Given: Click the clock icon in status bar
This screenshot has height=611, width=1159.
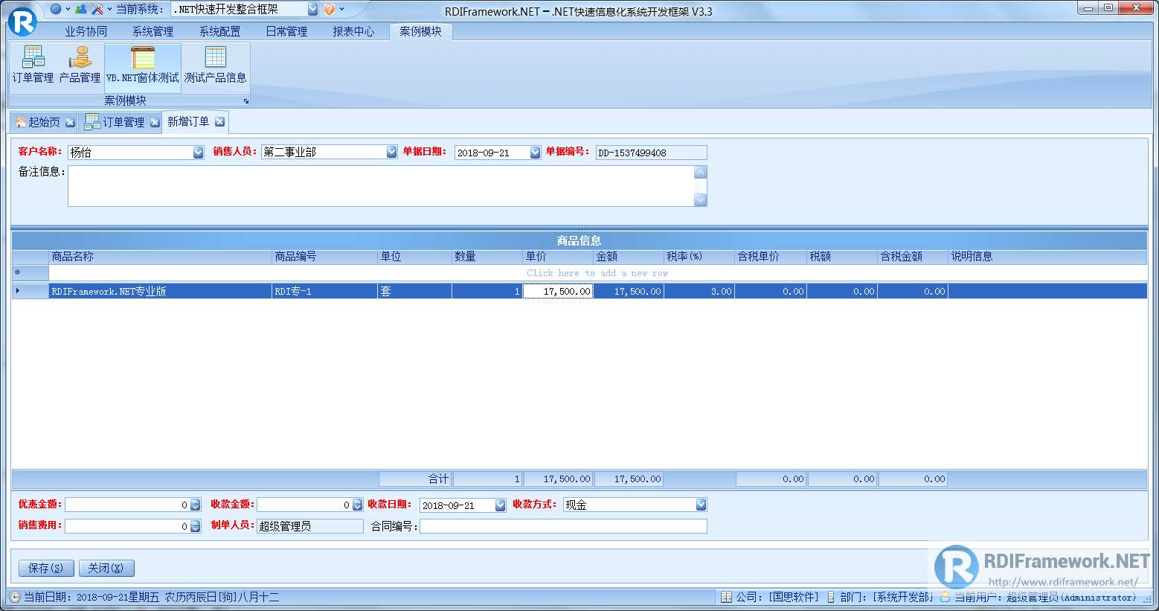Looking at the screenshot, I should tap(14, 597).
